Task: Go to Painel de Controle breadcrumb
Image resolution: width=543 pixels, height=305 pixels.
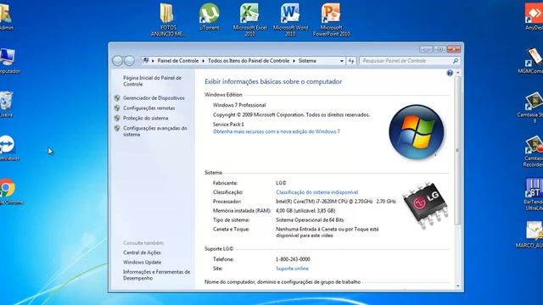Action: coord(178,61)
